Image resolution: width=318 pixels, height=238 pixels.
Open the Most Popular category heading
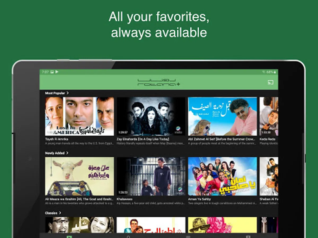[55, 93]
